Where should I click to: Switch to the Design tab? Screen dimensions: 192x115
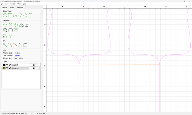[x=4, y=7]
